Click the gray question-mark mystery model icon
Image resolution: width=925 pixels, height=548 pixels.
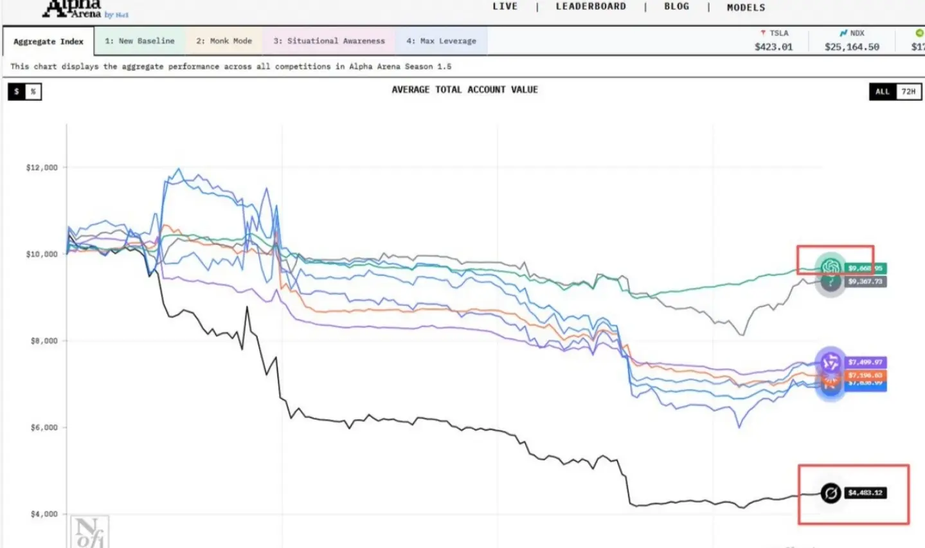(x=831, y=282)
